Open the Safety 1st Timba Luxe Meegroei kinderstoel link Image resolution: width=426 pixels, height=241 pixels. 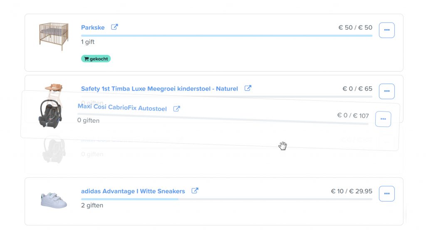click(159, 89)
